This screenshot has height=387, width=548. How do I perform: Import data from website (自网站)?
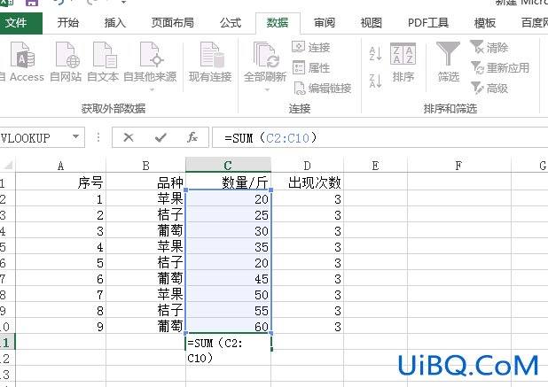(x=66, y=61)
